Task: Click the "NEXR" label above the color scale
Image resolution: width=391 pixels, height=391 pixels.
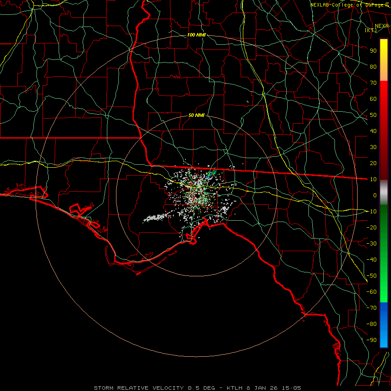Action: click(x=382, y=26)
